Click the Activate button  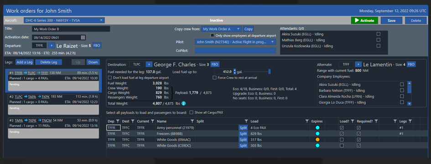[364, 20]
